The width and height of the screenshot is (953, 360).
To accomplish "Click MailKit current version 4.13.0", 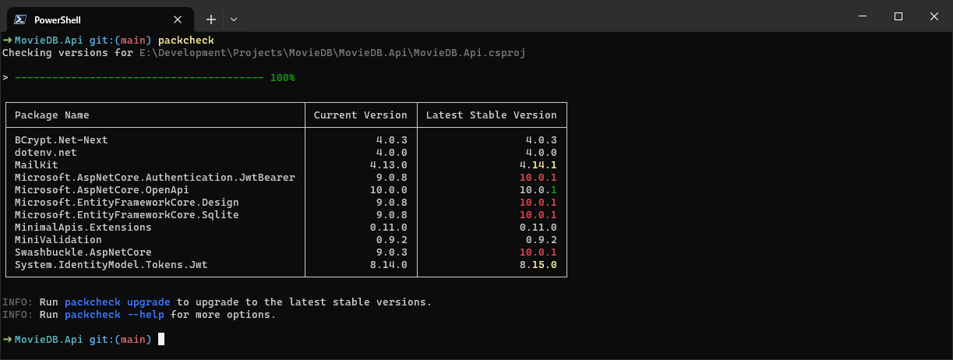I will 389,165.
